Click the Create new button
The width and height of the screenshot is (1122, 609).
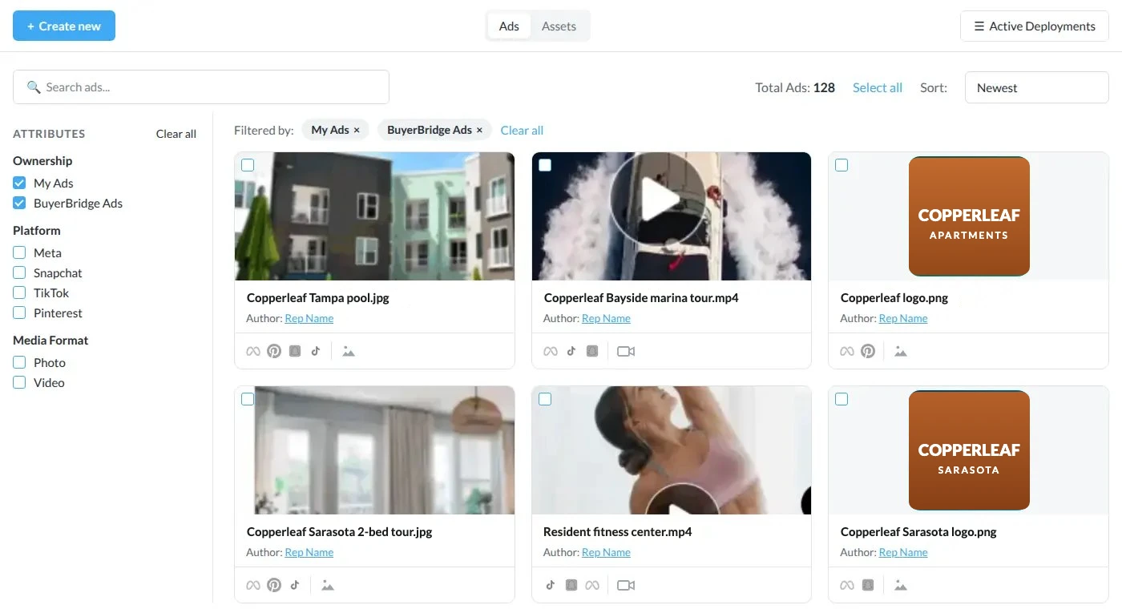[64, 26]
